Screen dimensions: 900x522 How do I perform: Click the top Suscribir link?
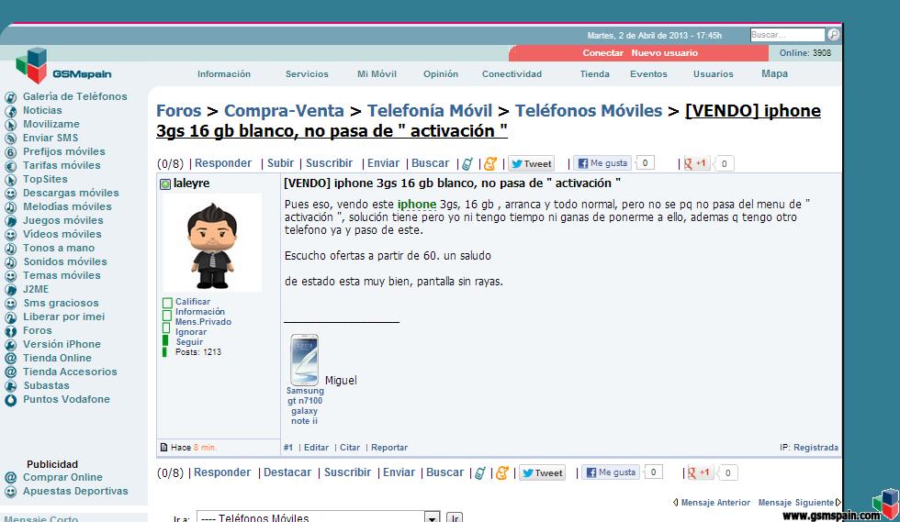tap(329, 163)
